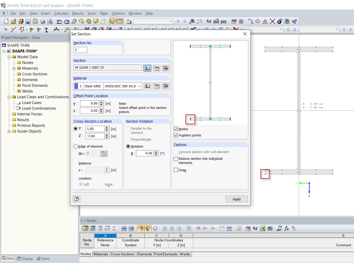Click the Apply button
The image size is (354, 265).
(236, 199)
